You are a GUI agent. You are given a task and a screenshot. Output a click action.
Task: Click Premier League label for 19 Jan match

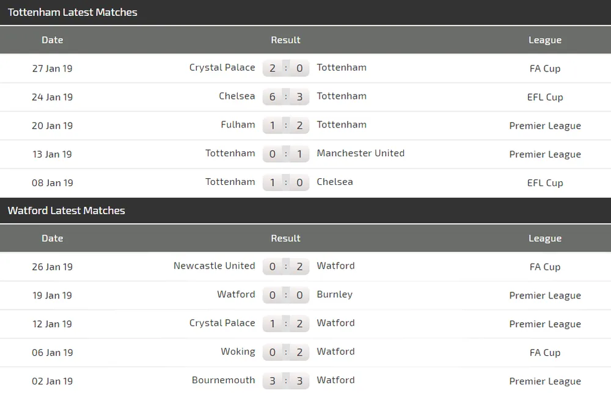[x=545, y=295]
